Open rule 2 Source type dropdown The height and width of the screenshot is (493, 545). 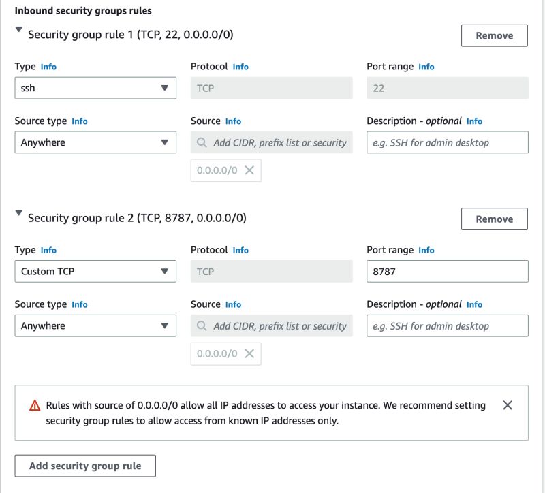coord(95,325)
